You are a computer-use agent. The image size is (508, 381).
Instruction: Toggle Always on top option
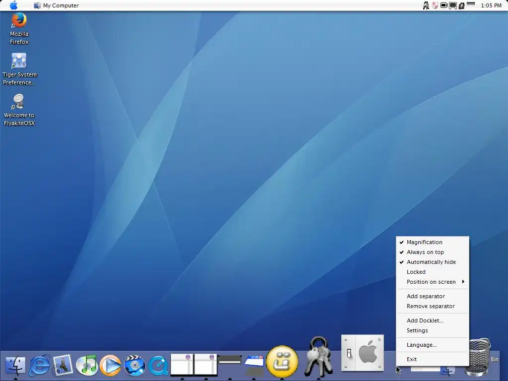tap(433, 252)
